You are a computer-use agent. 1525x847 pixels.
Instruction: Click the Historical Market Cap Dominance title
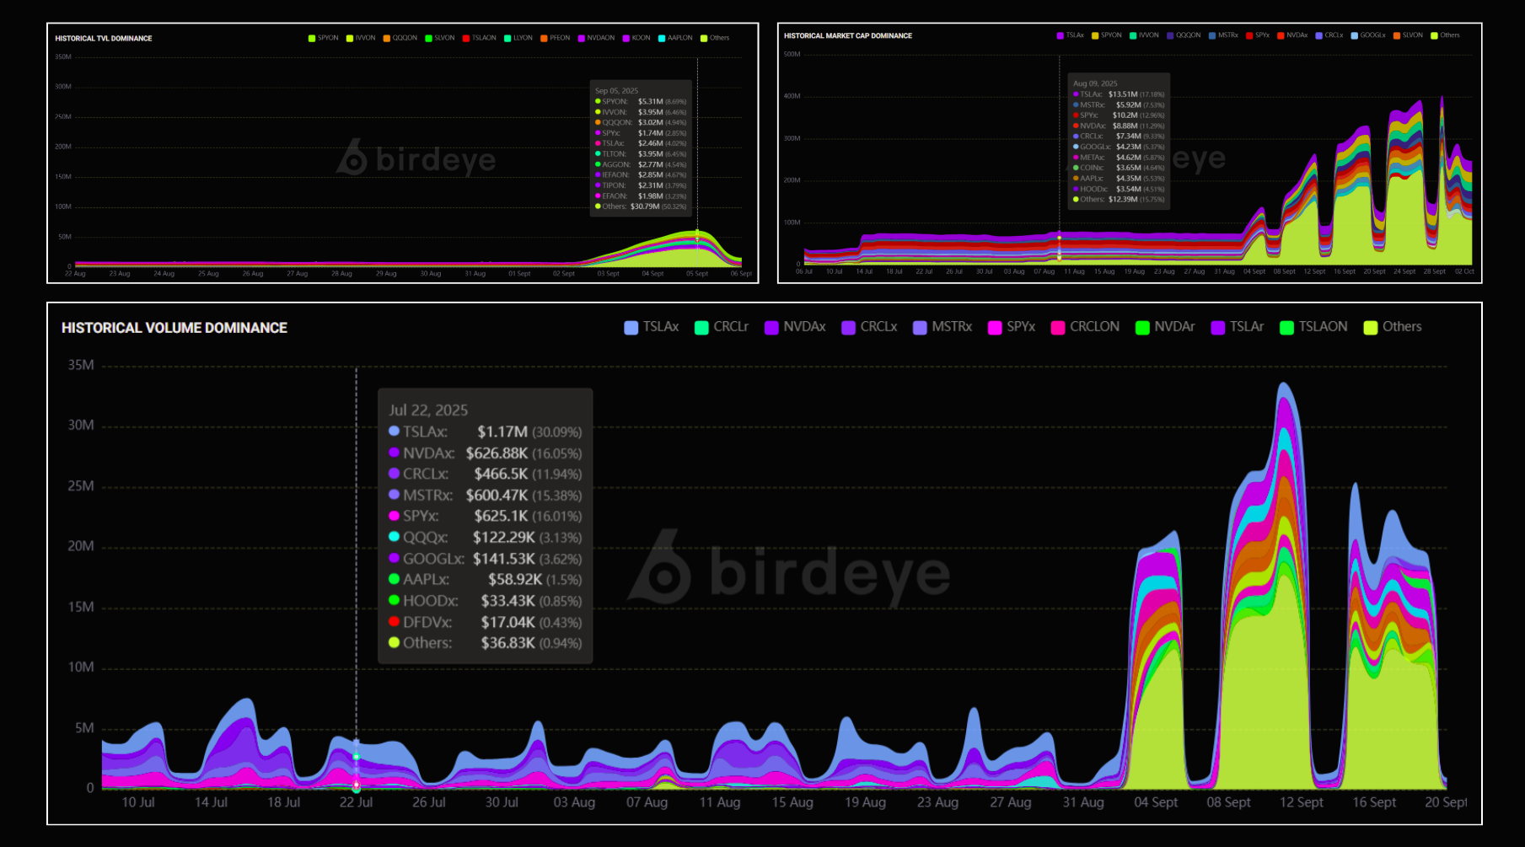coord(848,36)
